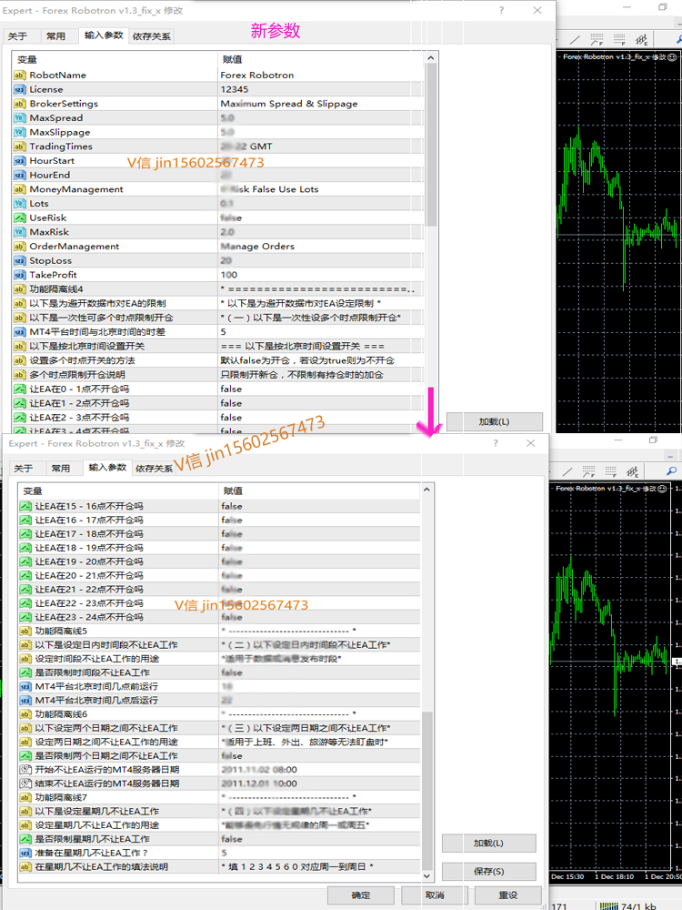Image resolution: width=682 pixels, height=910 pixels.
Task: Click the 保存(S) button
Action: pos(489,871)
